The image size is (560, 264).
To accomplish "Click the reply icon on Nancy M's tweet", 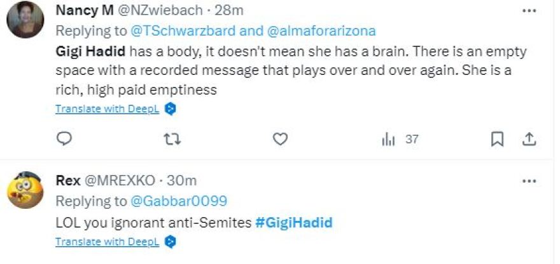I will pos(64,139).
